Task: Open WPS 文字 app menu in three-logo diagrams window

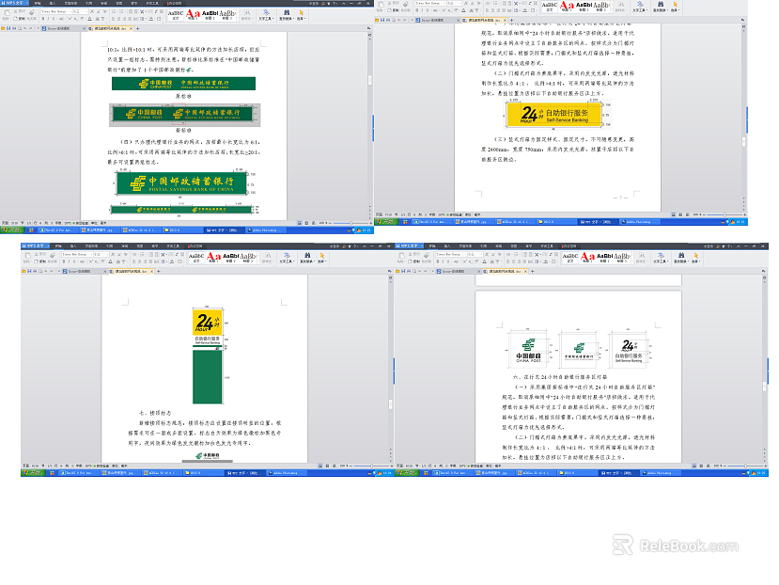Action: pos(409,245)
